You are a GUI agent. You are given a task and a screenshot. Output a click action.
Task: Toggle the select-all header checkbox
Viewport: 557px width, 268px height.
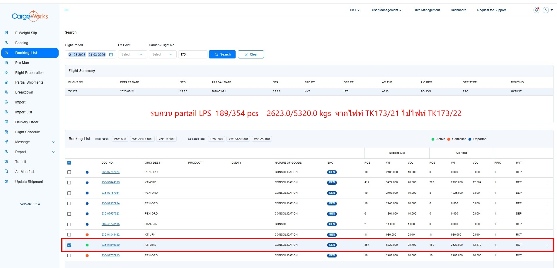point(69,163)
